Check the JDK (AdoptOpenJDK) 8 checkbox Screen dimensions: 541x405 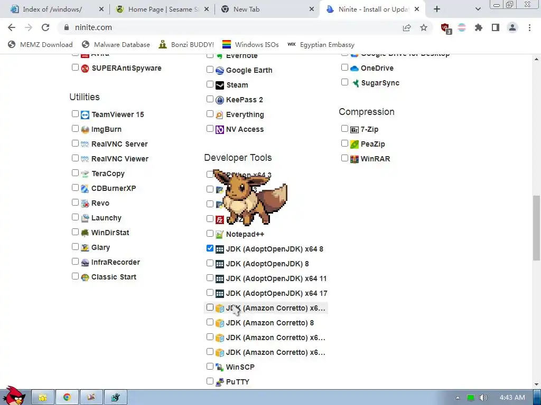(x=210, y=263)
